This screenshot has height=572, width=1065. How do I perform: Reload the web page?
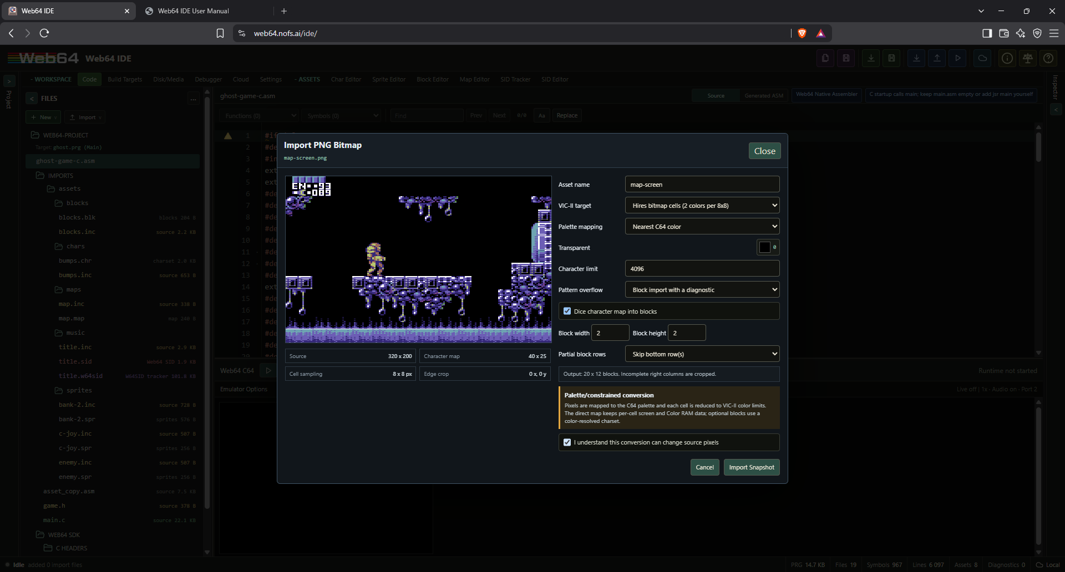tap(44, 33)
